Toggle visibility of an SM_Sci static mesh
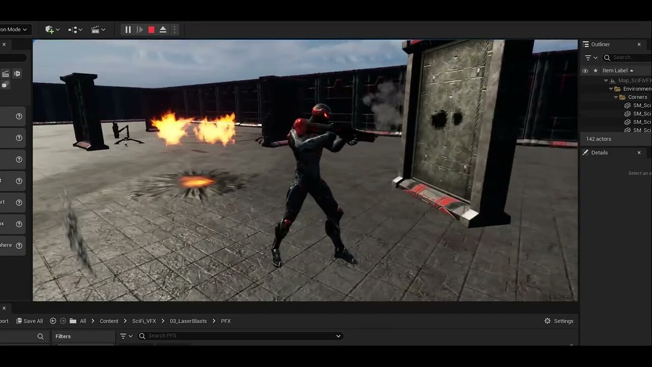This screenshot has height=367, width=652. pyautogui.click(x=585, y=105)
